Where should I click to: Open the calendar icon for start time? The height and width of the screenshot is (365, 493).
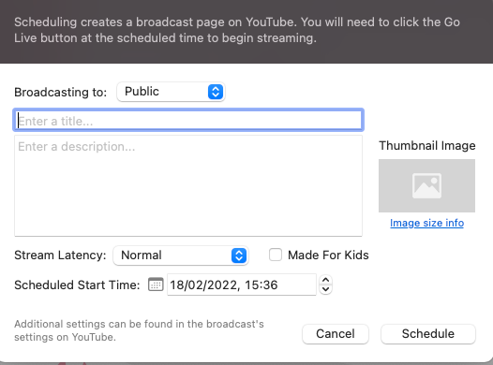click(156, 285)
